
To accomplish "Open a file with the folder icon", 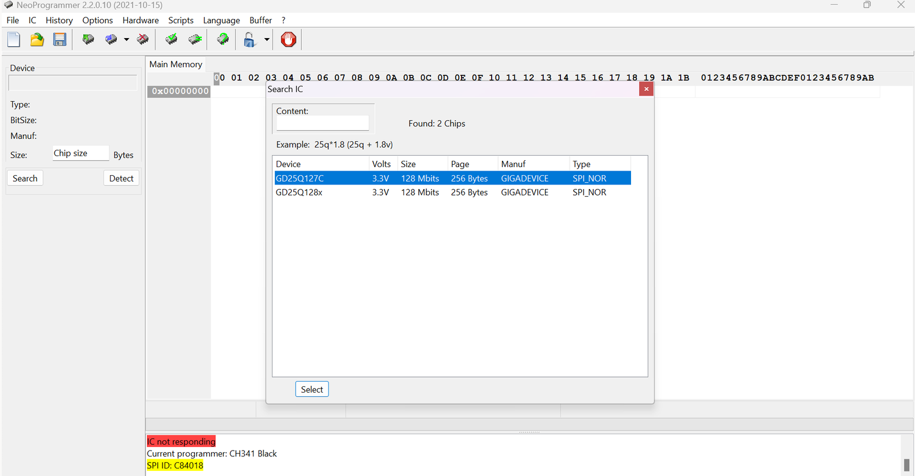I will (37, 40).
